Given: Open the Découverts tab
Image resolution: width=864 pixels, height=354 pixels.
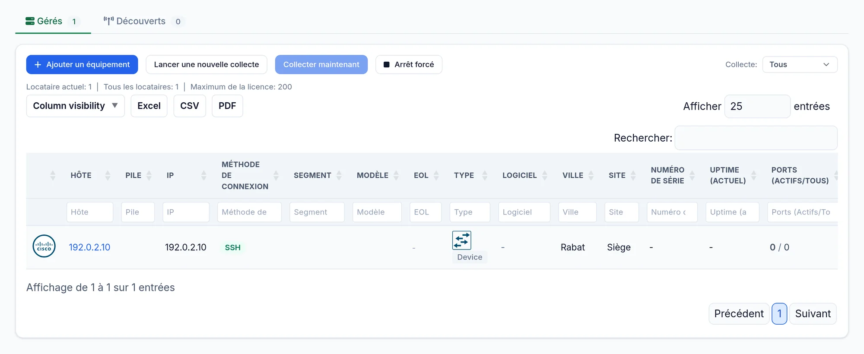Looking at the screenshot, I should click(144, 21).
